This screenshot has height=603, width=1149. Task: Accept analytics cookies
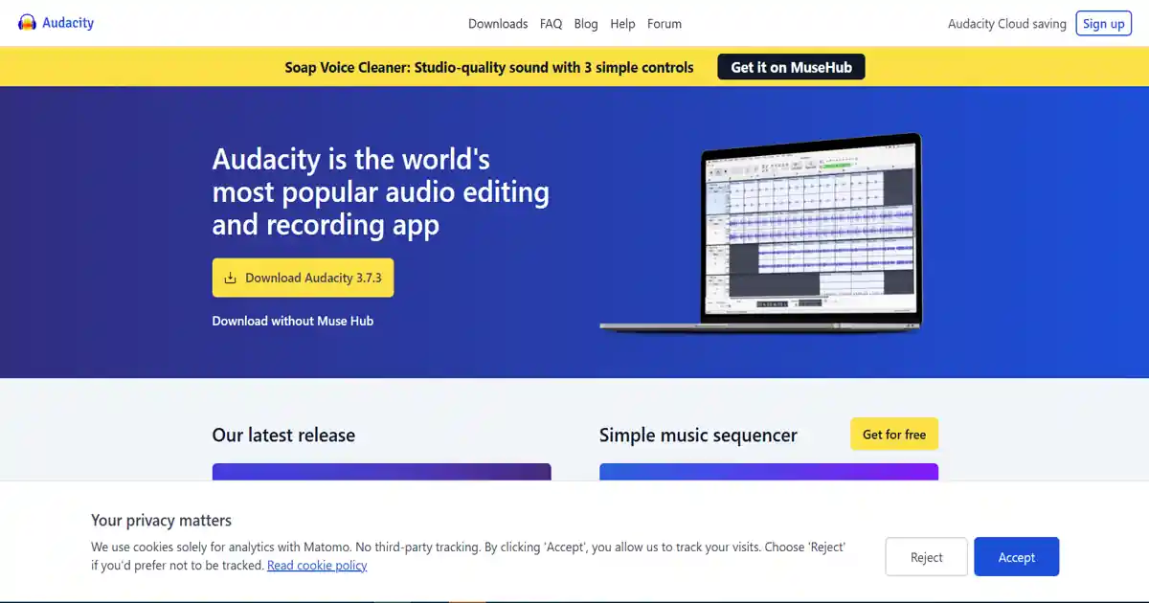click(1017, 557)
